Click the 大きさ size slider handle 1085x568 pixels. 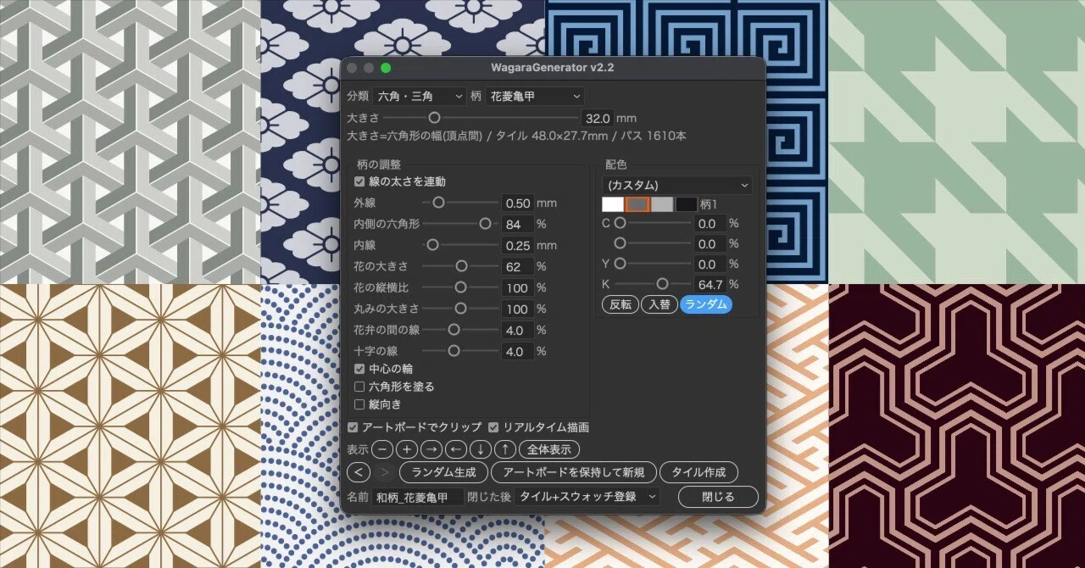pos(434,118)
